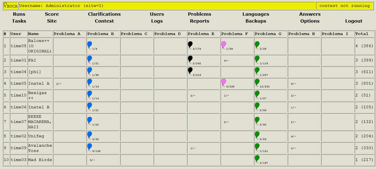
Task: Click time03's green balloon for Problema G
Action: [x=257, y=159]
